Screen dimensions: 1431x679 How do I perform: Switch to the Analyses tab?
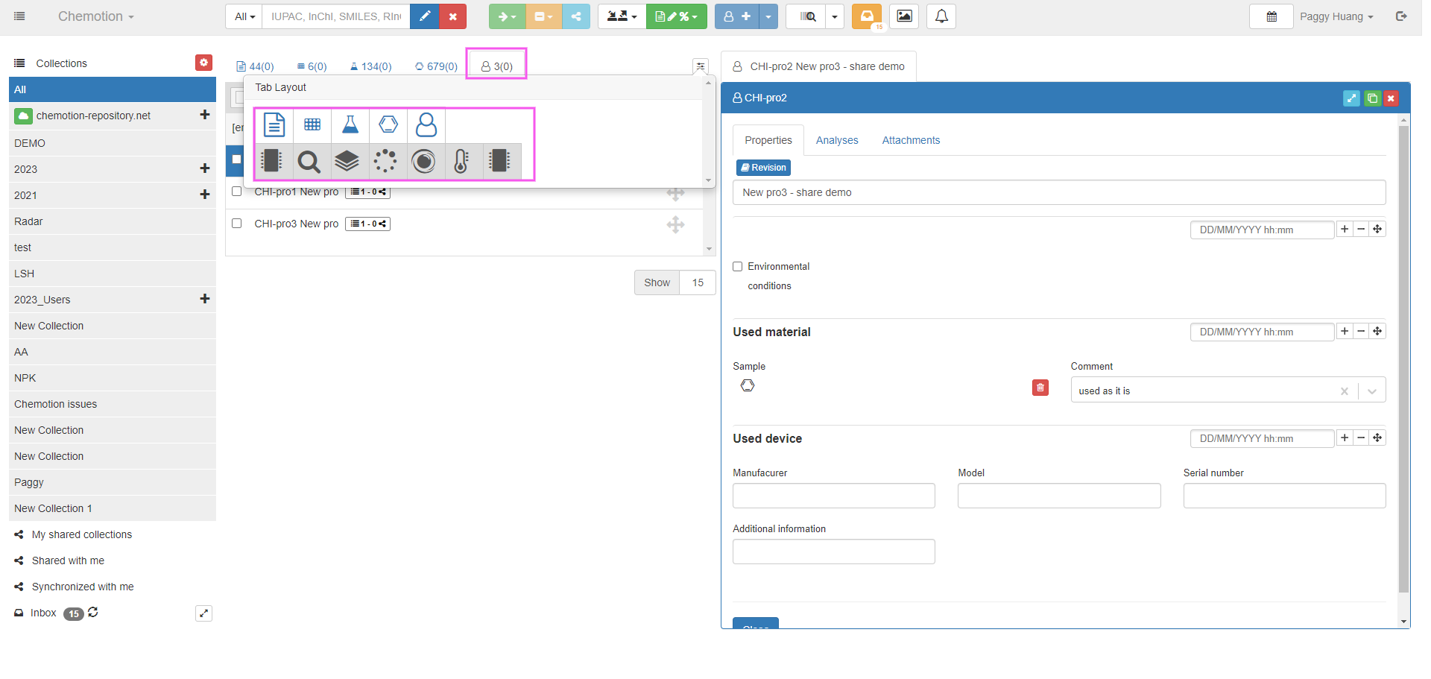click(x=836, y=140)
